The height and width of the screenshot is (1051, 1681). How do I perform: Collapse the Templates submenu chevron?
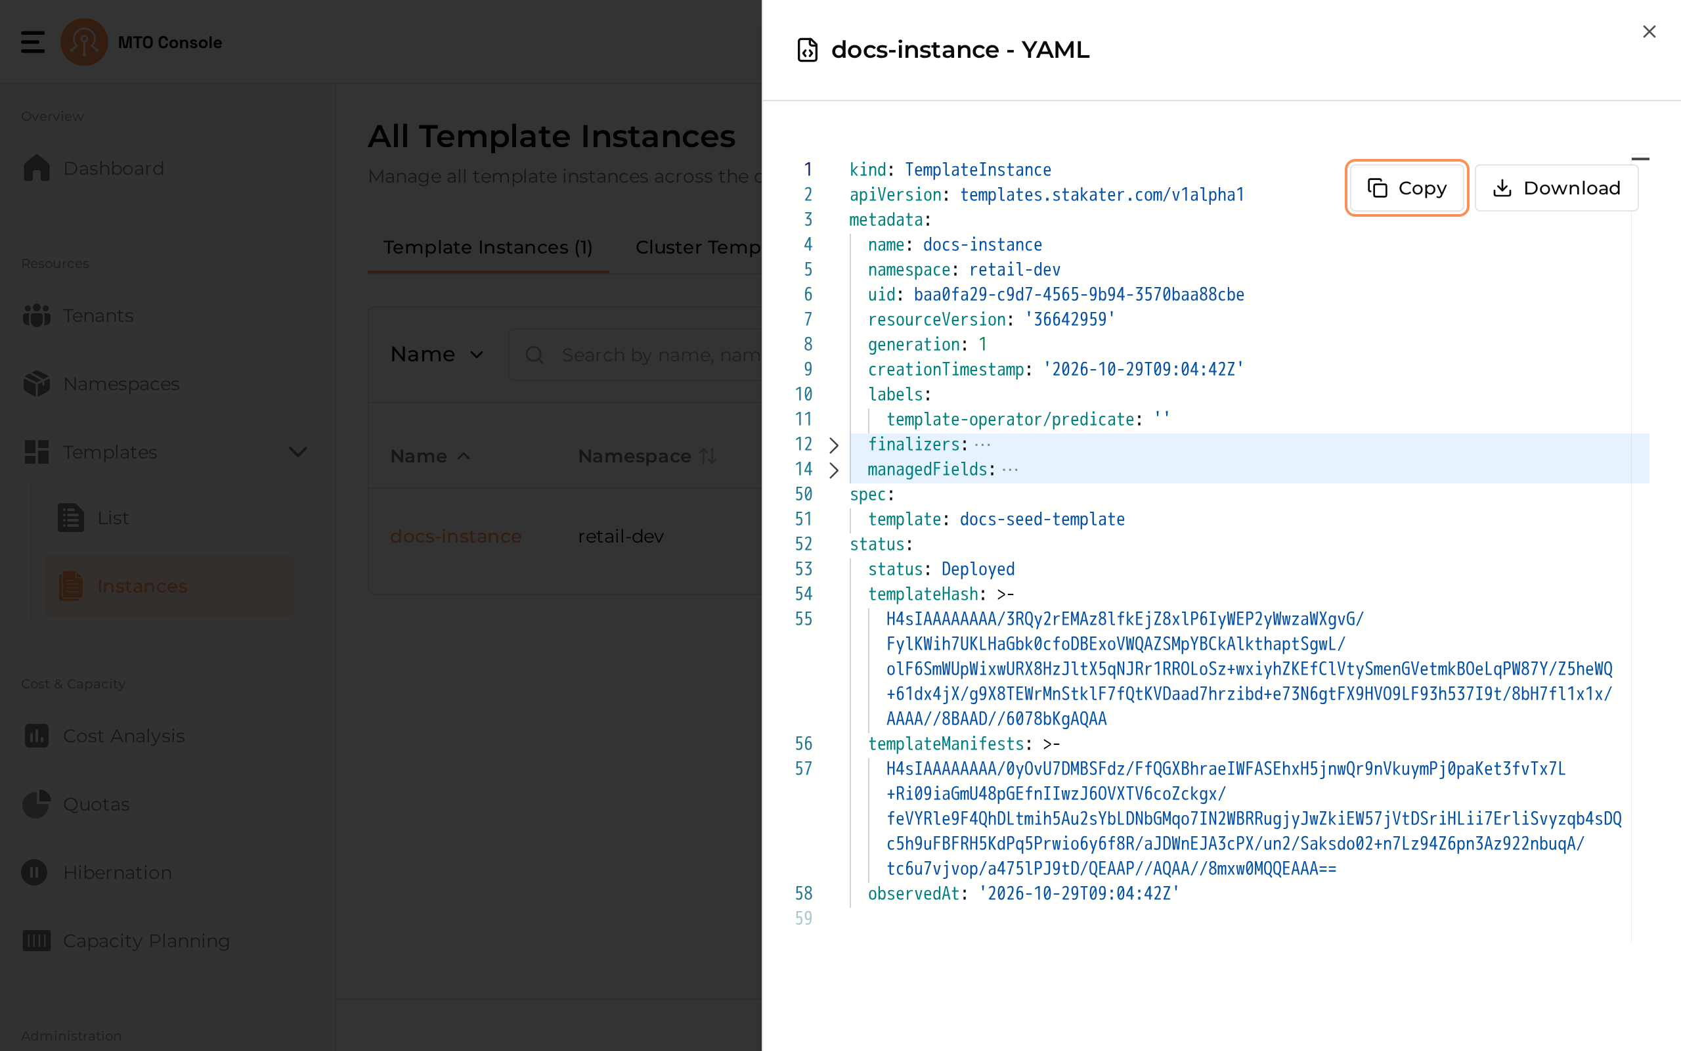(297, 452)
